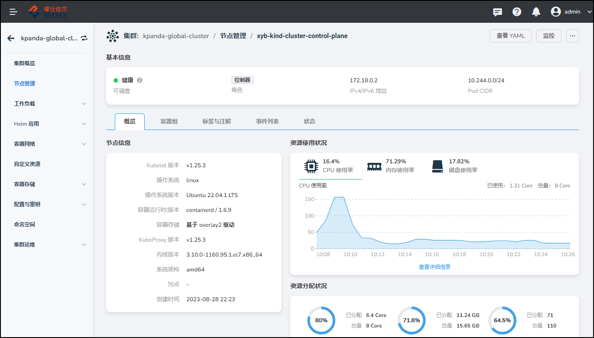
Task: Toggle the hamburger menu icon
Action: point(14,12)
